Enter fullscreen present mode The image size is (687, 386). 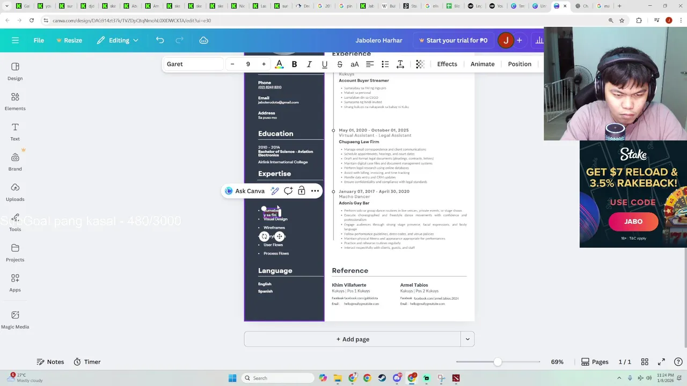pyautogui.click(x=661, y=362)
